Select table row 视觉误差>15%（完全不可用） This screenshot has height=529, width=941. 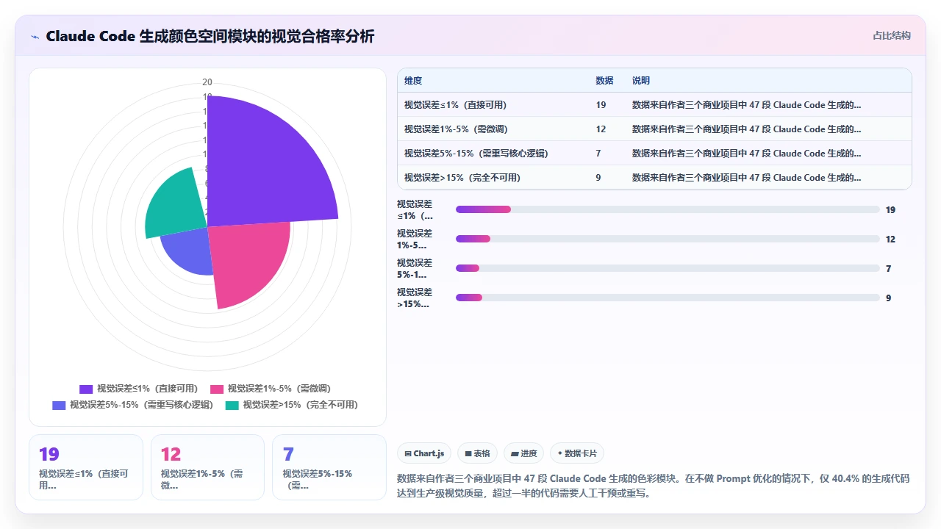click(654, 178)
